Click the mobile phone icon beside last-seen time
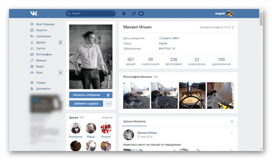This screenshot has width=272, height=160. click(x=233, y=28)
